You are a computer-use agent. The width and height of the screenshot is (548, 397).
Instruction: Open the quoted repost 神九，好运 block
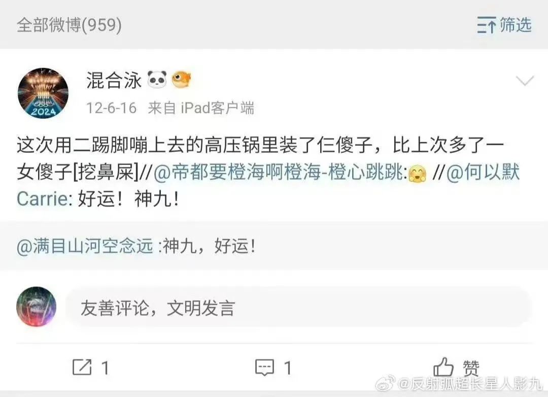click(274, 246)
